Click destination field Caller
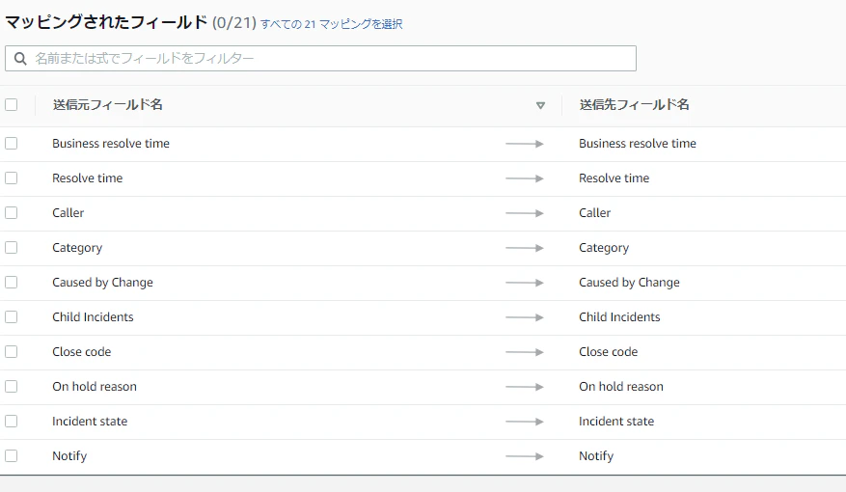The image size is (846, 492). (x=594, y=212)
